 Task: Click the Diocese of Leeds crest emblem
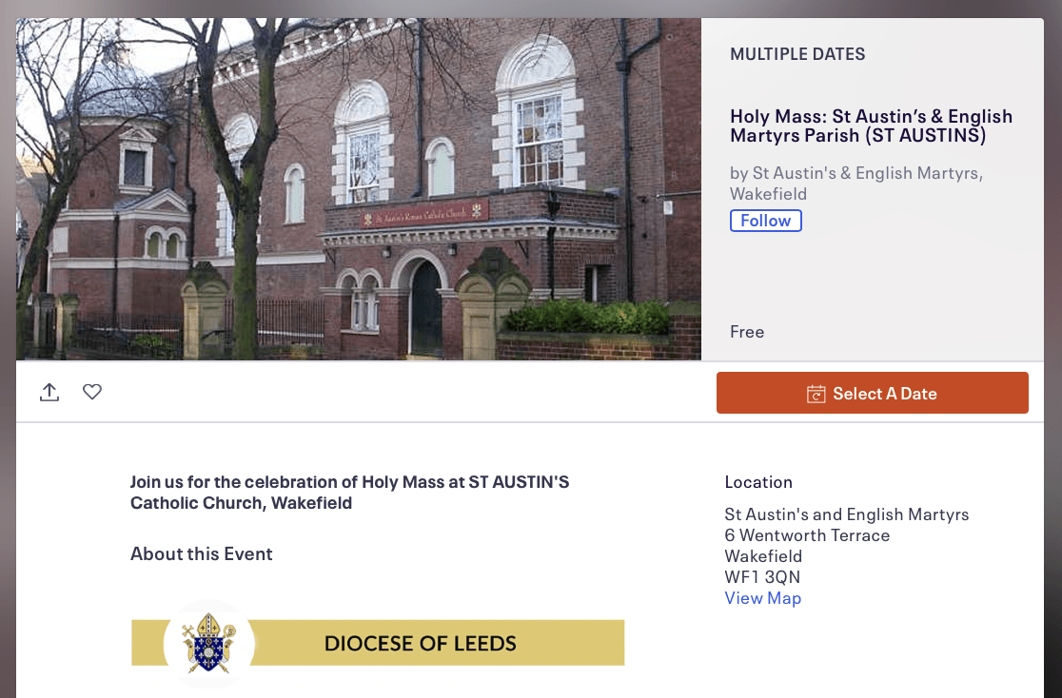pyautogui.click(x=208, y=643)
